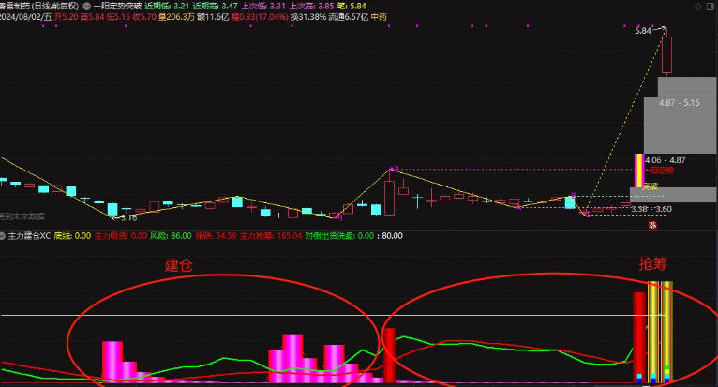Select the 香雪制药 stock title label
This screenshot has height=387, width=718.
39,7
